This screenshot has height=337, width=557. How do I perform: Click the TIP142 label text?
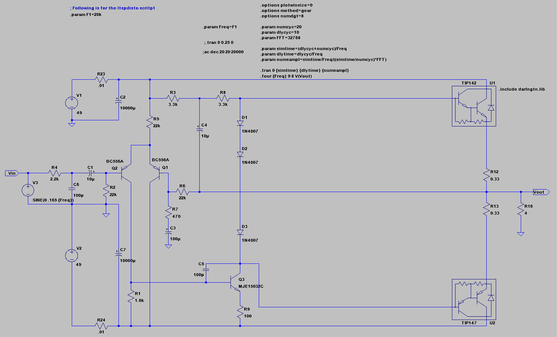(469, 83)
